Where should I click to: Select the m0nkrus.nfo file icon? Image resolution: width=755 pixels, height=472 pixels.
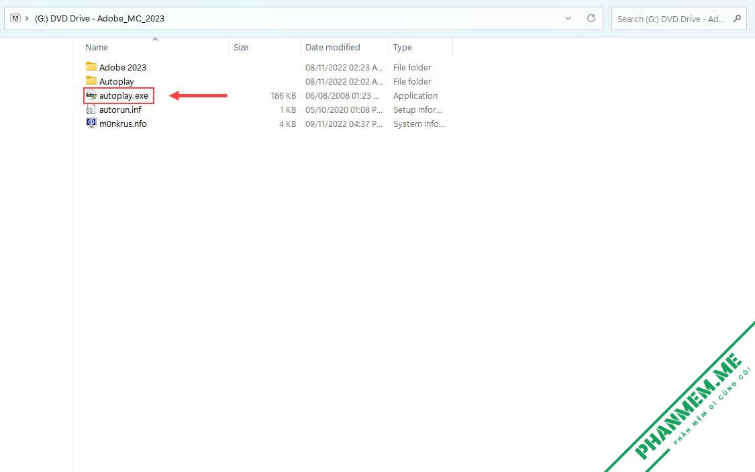pyautogui.click(x=91, y=124)
